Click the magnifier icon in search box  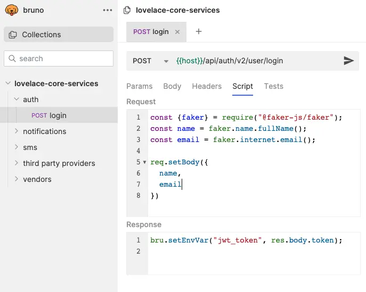click(x=12, y=59)
